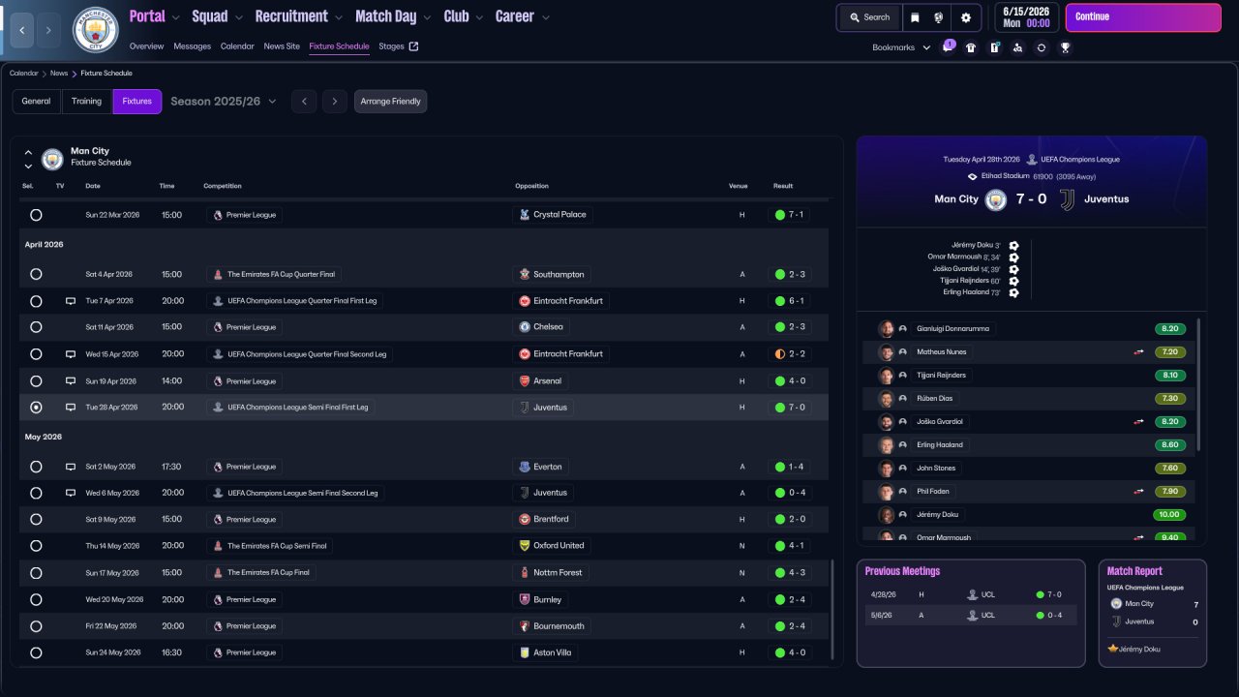The width and height of the screenshot is (1239, 697).
Task: Click the Arrange Friendly button
Action: (x=390, y=102)
